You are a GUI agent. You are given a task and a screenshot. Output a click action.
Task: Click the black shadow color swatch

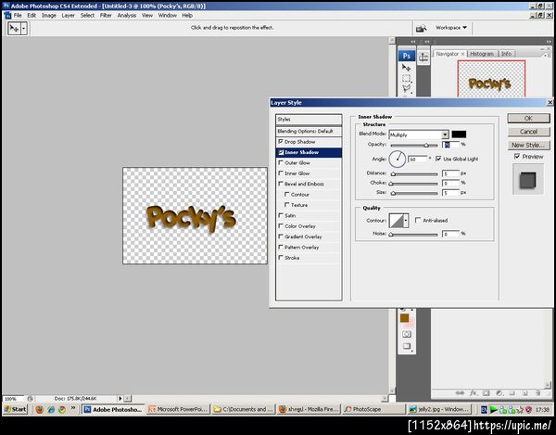point(459,134)
